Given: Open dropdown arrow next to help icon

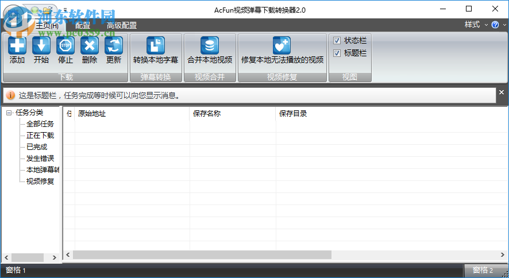Looking at the screenshot, I should coord(504,25).
